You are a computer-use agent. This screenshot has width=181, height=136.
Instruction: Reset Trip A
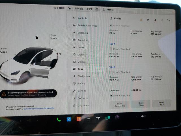coord(141,104)
